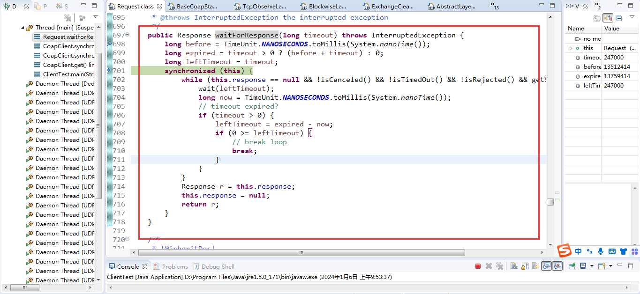Click the Value column header in Variables

click(620, 29)
